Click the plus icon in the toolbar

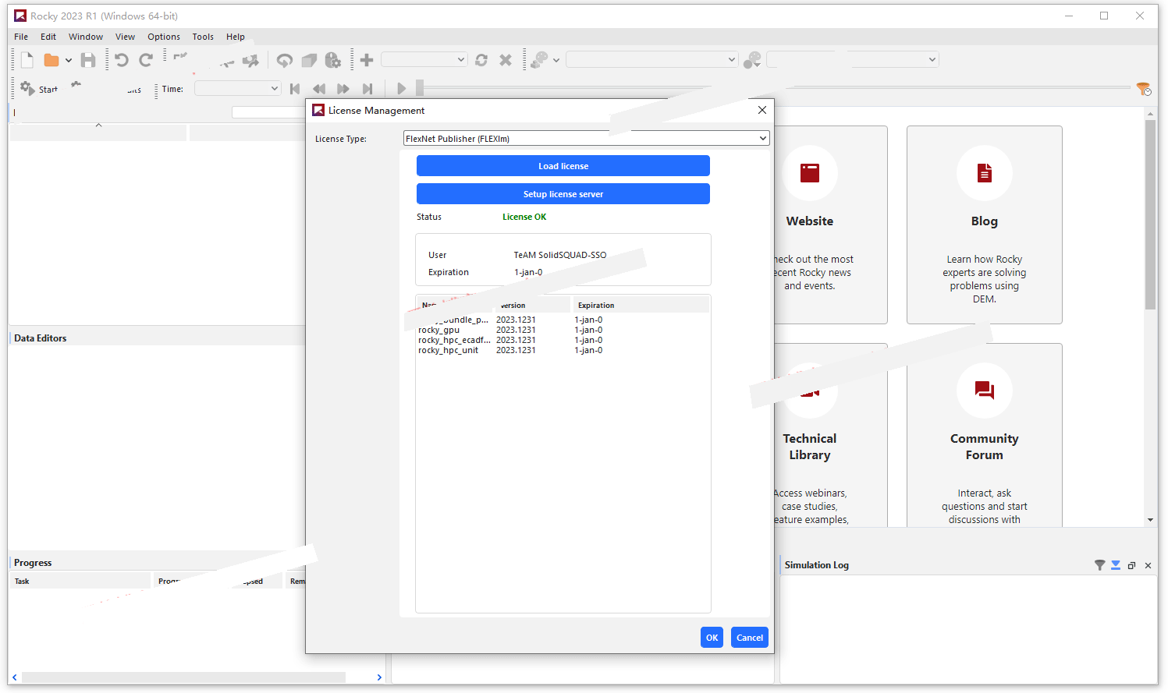point(367,60)
